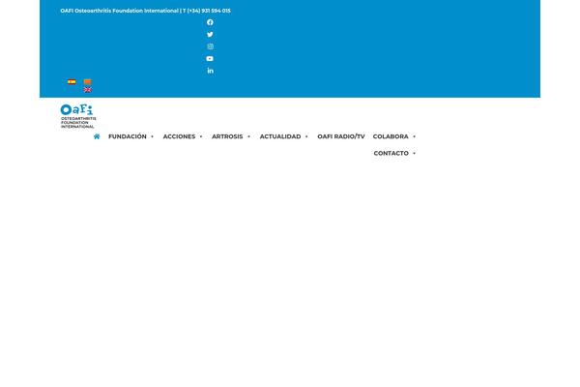580x387 pixels.
Task: Open the Twitter social icon
Action: point(210,35)
